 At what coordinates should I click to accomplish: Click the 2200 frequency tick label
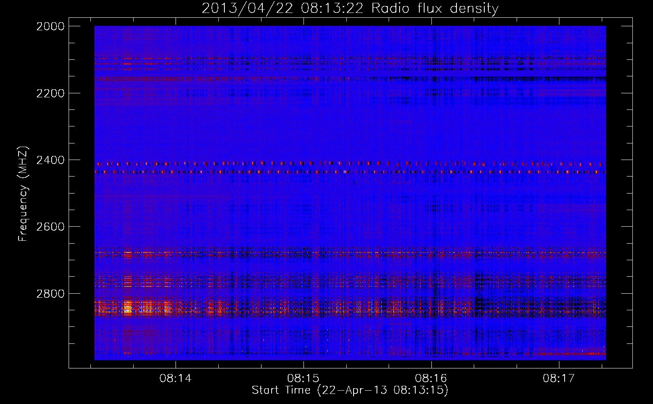tap(50, 93)
